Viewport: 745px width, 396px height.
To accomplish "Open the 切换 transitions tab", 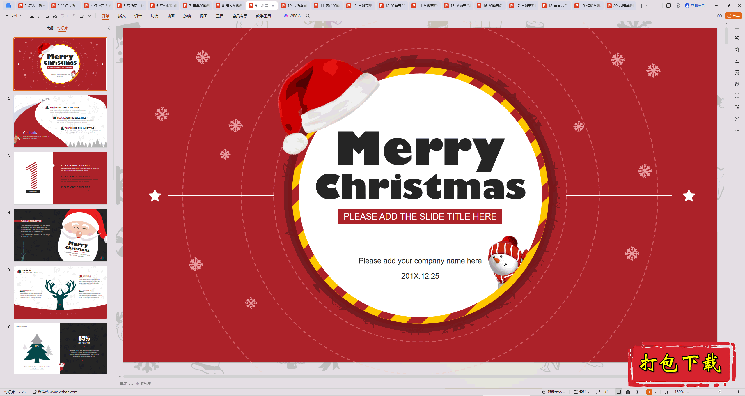I will tap(154, 16).
